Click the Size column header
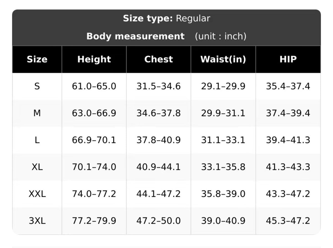Image resolution: width=333 pixels, height=248 pixels. 37,59
